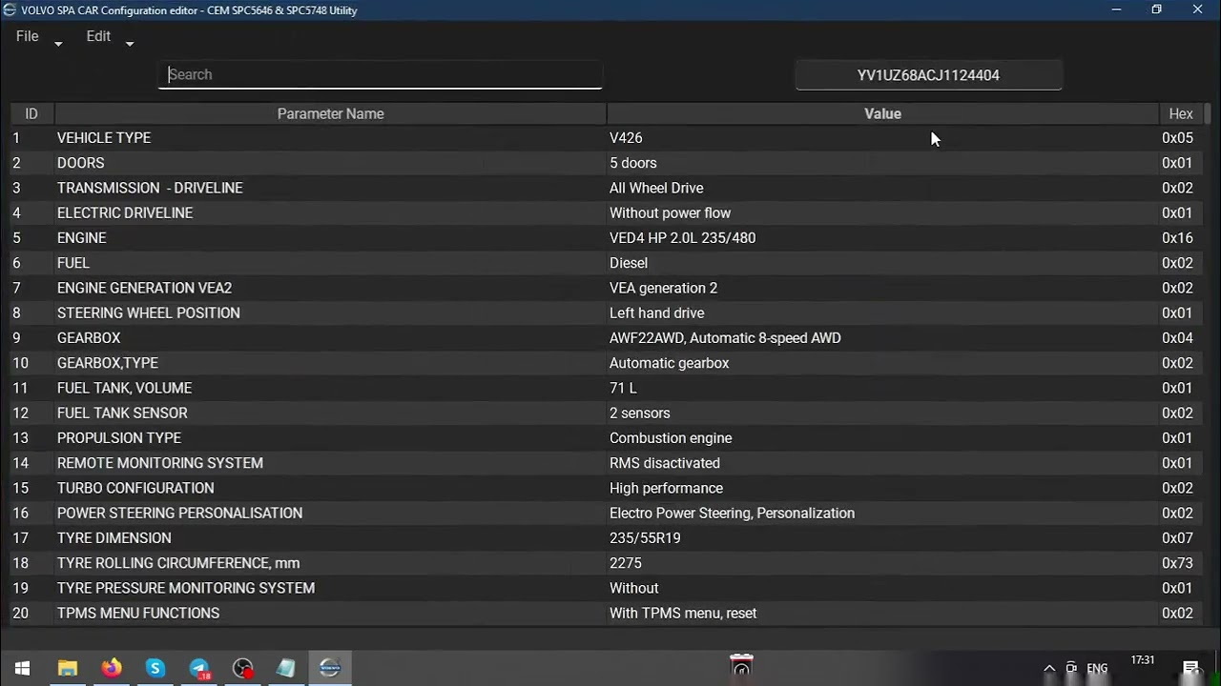The height and width of the screenshot is (686, 1221).
Task: Select the value V426
Action: 626,138
